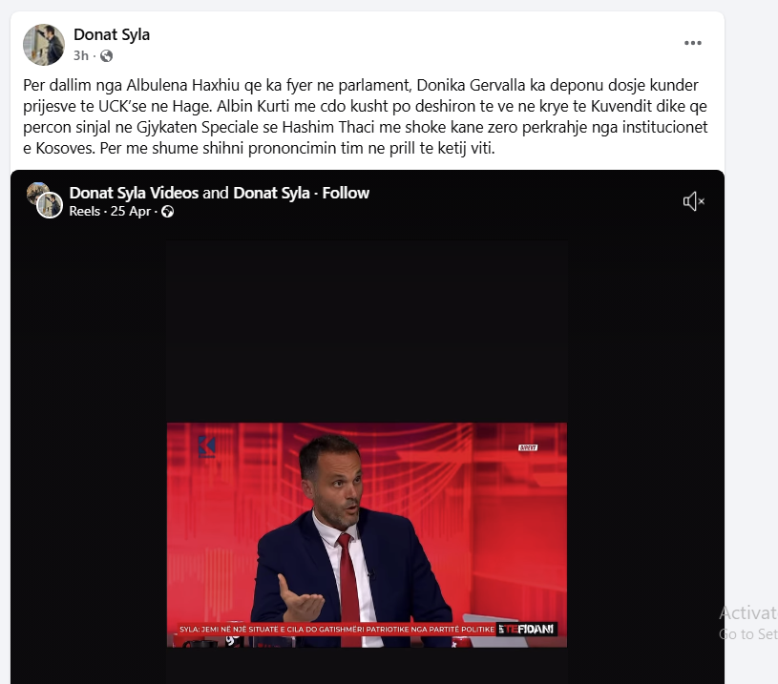
Task: Click the Klan Kosova logo in video
Action: click(206, 446)
